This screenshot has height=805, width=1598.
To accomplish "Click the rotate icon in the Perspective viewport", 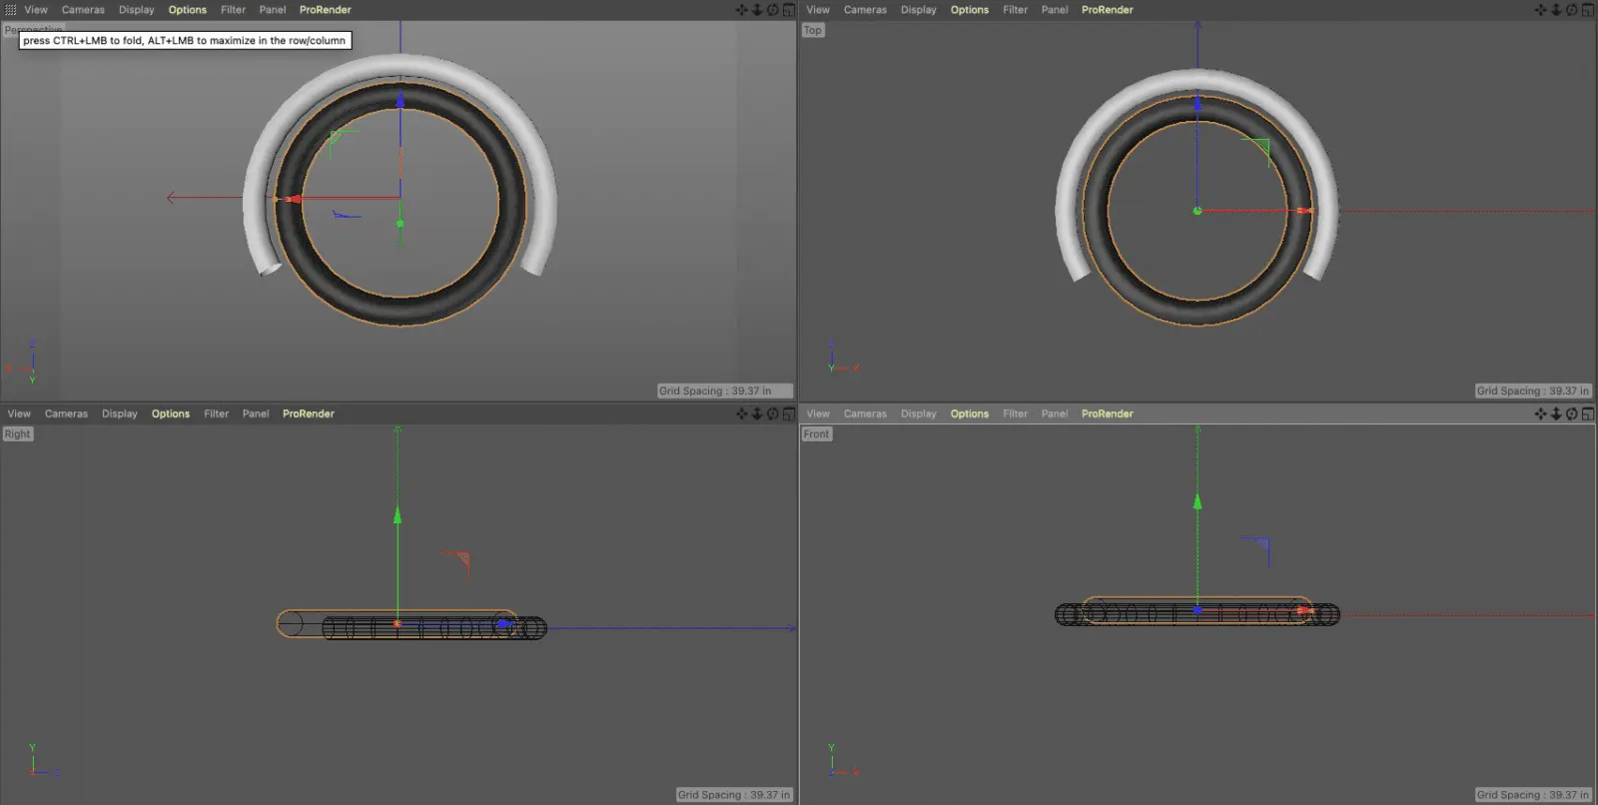I will pyautogui.click(x=772, y=10).
